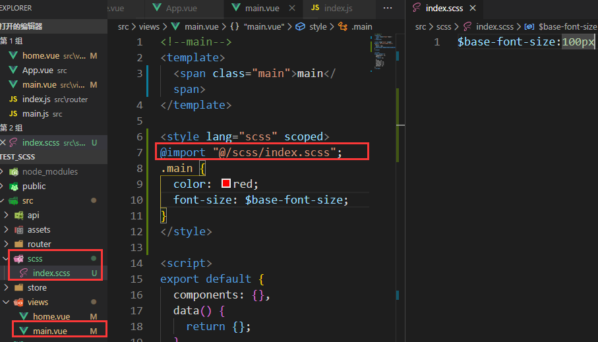Expand the store folder chevron

6,287
